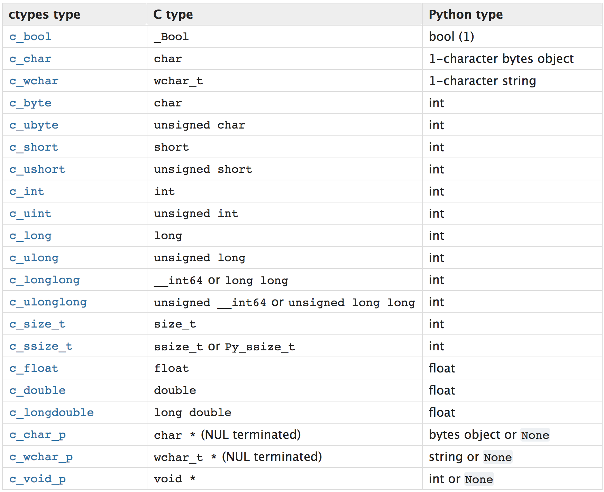The image size is (604, 492).
Task: Select the c_ubyte link
Action: [34, 125]
